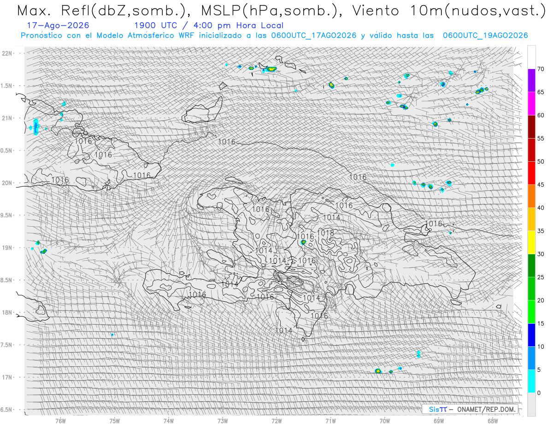Click the colorbar value '45'
Viewport: 553px width, 427px height.
[x=541, y=185]
